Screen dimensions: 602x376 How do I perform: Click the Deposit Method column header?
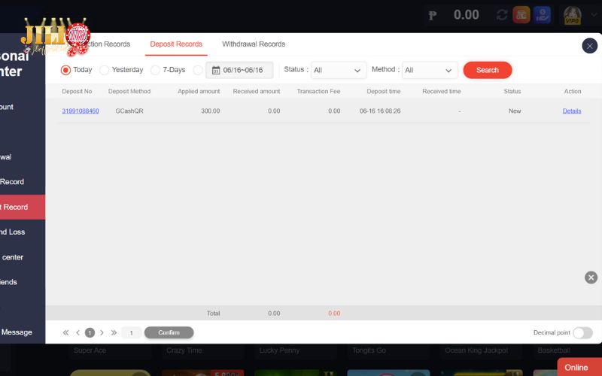[x=129, y=91]
